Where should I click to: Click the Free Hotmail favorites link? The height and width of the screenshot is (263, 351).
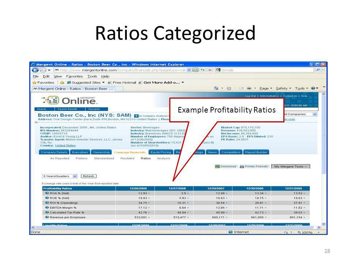[122, 83]
